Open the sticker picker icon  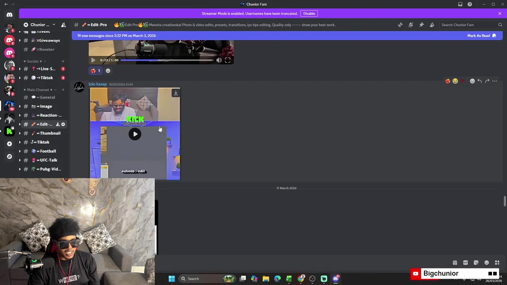(476, 263)
